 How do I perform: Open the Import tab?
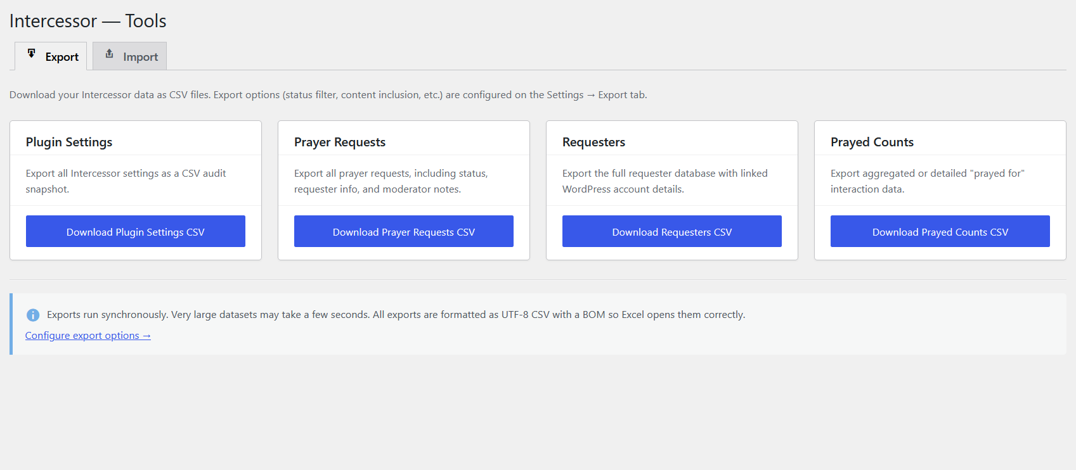pos(129,56)
